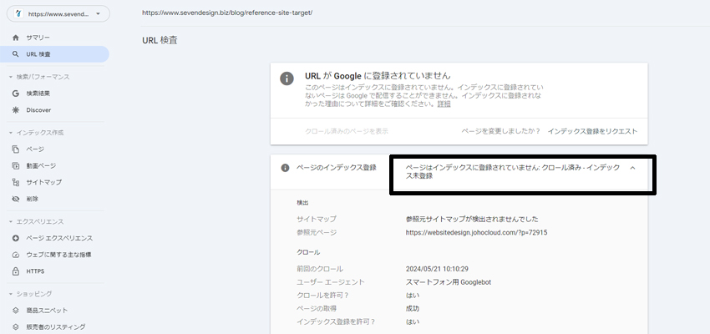Click 参照元サイトマップが検出されませんでした text
The image size is (710, 334).
tap(472, 220)
